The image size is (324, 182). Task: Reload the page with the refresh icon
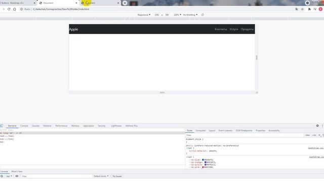tap(9, 9)
